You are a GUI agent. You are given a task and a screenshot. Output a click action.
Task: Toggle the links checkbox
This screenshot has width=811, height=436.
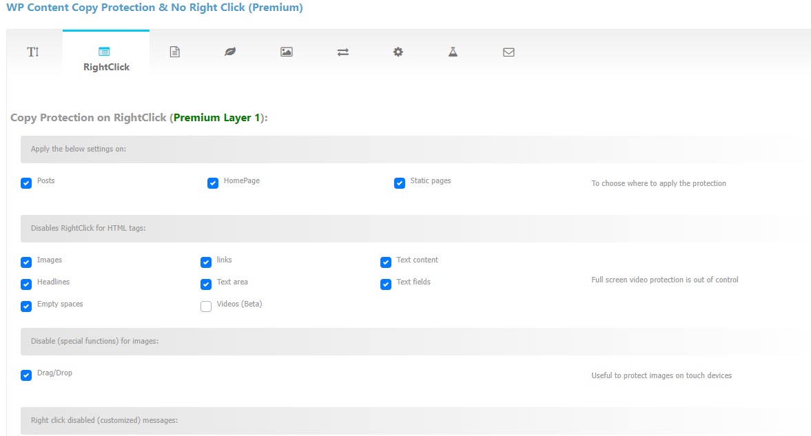click(x=206, y=262)
